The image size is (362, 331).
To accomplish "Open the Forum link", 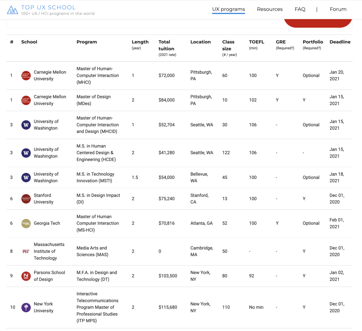I will point(338,9).
